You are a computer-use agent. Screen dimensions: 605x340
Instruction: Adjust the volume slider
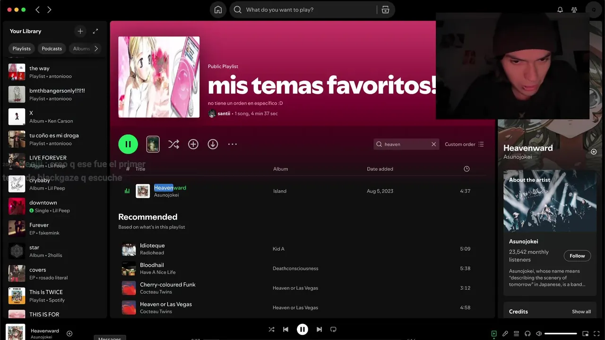561,333
